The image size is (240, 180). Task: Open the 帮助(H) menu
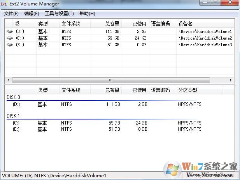pos(87,14)
